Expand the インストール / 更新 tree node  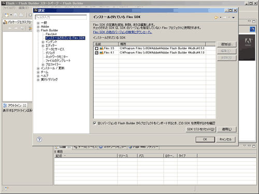tap(38, 68)
